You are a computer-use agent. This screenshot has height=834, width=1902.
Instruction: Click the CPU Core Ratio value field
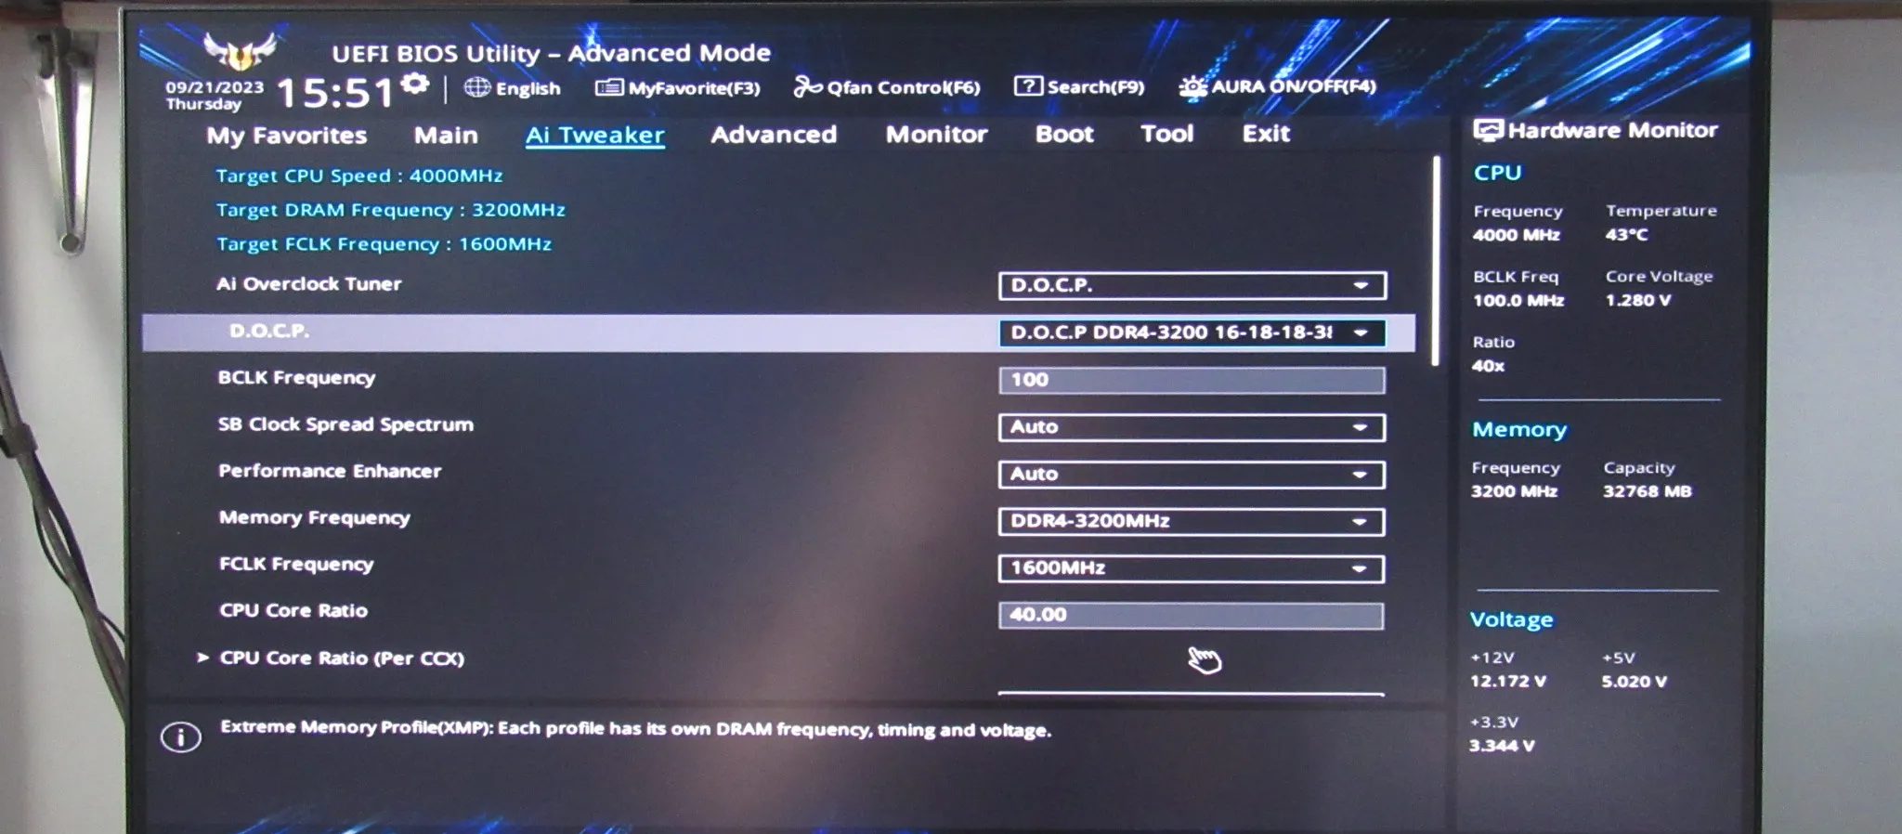pyautogui.click(x=1191, y=615)
